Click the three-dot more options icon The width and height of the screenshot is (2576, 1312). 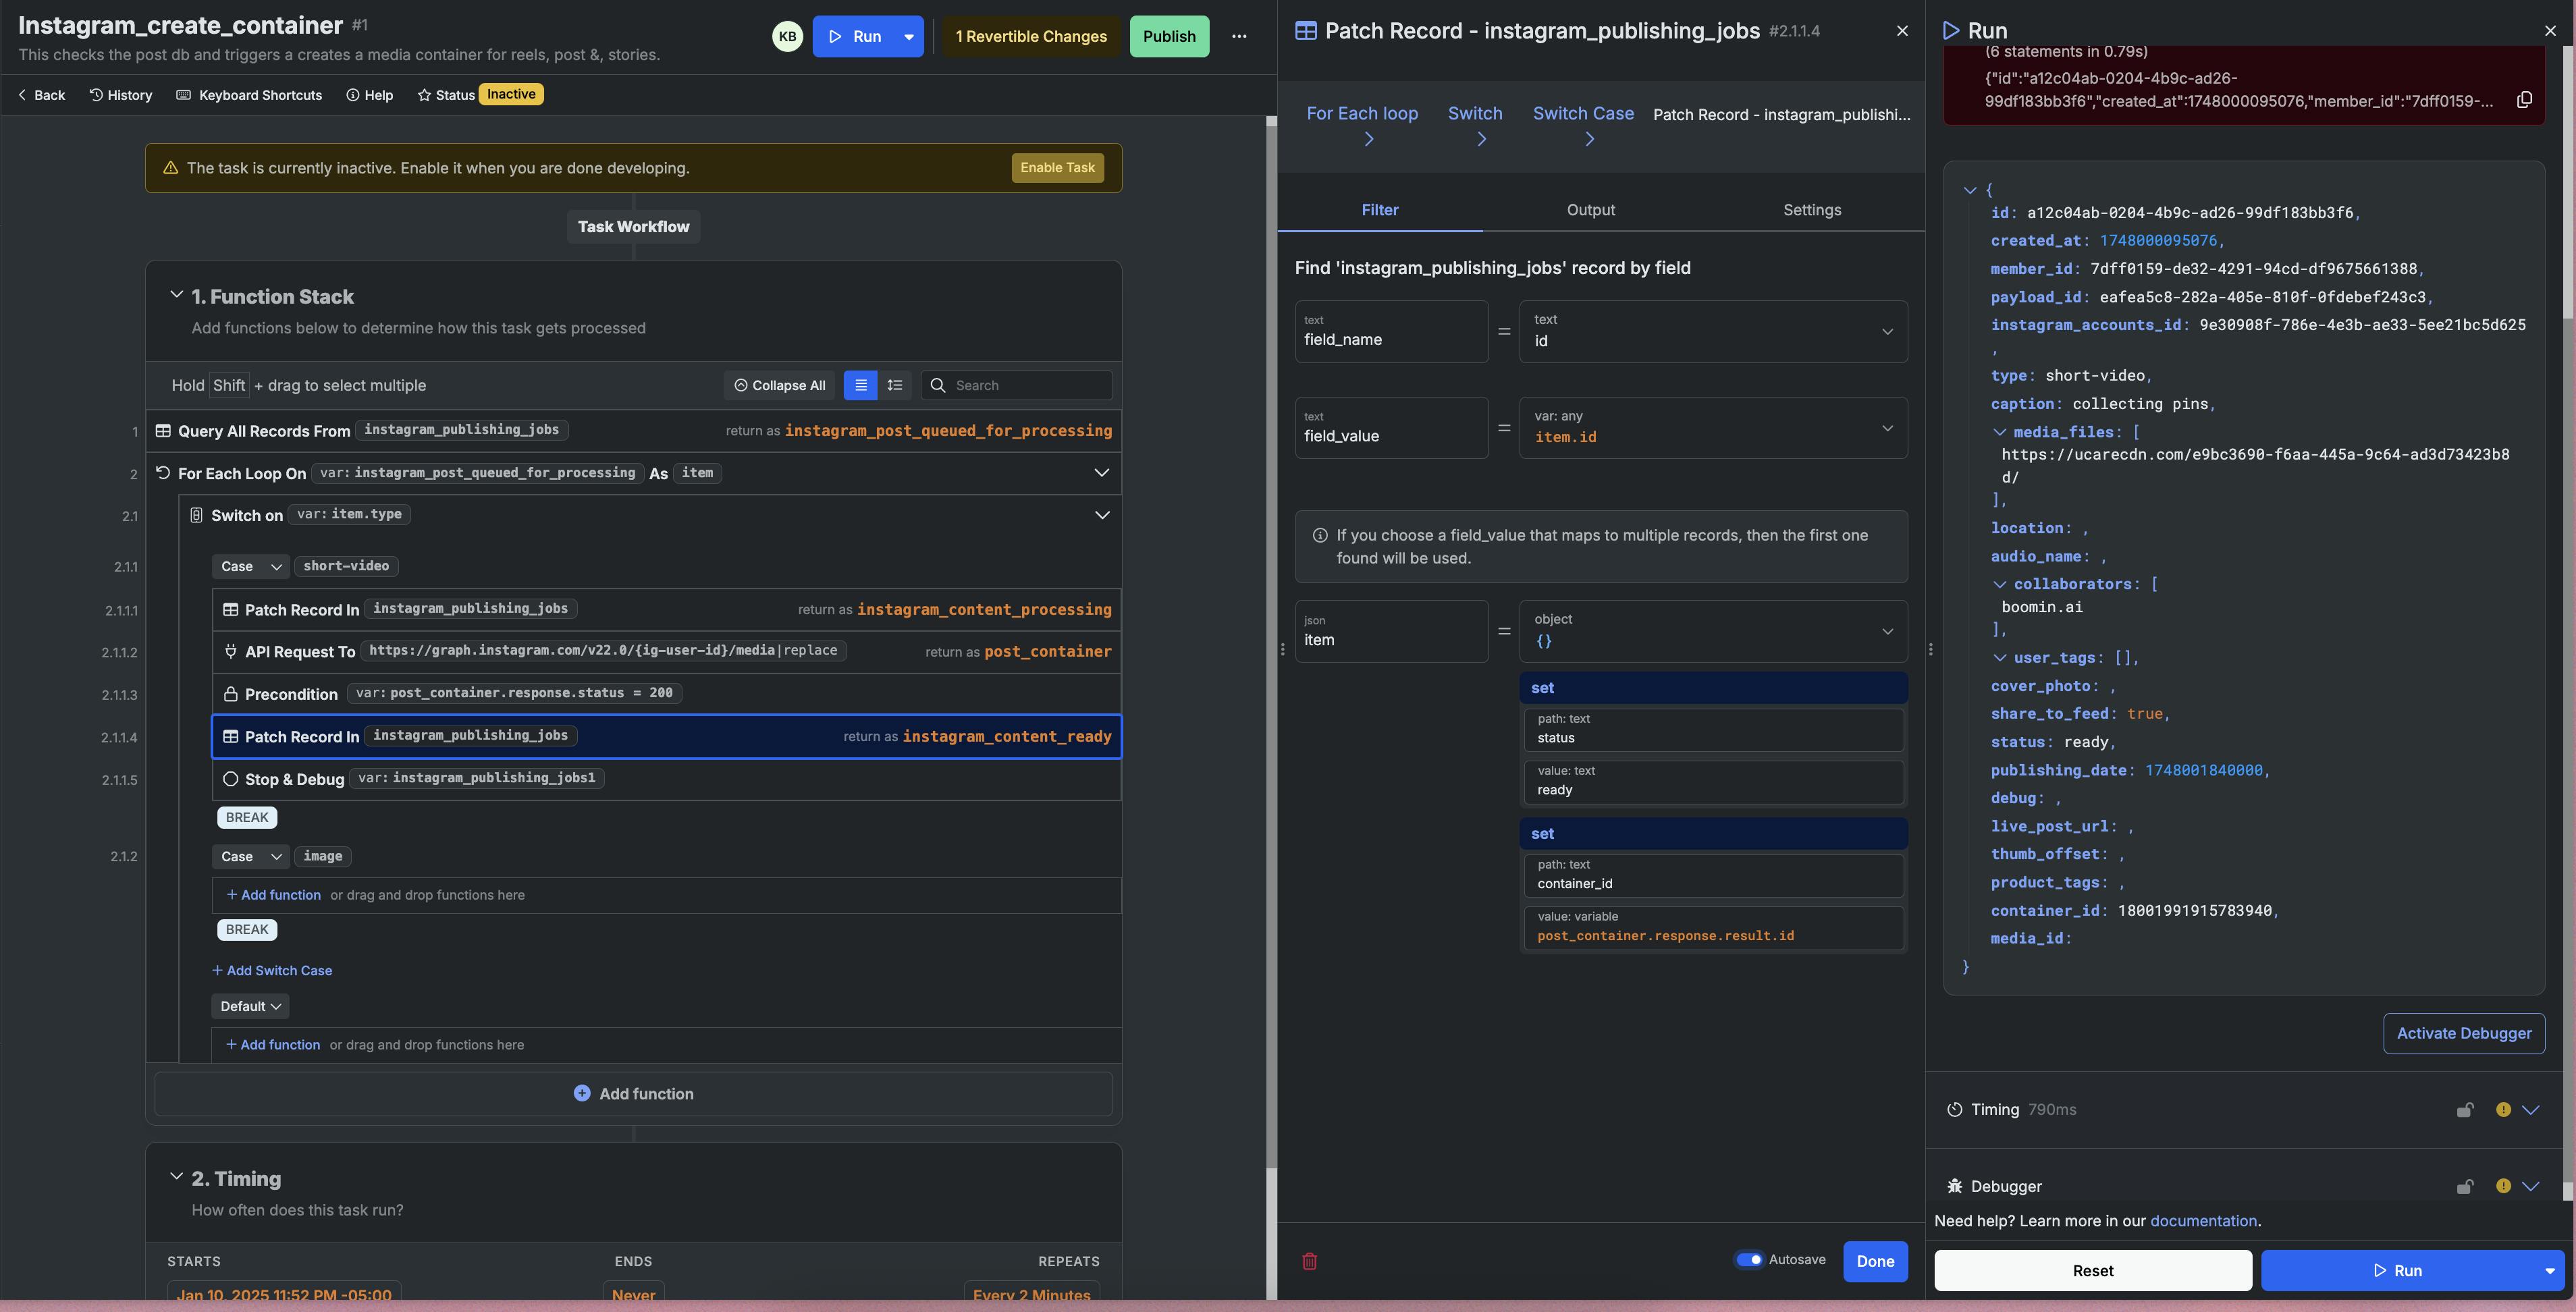click(1239, 36)
